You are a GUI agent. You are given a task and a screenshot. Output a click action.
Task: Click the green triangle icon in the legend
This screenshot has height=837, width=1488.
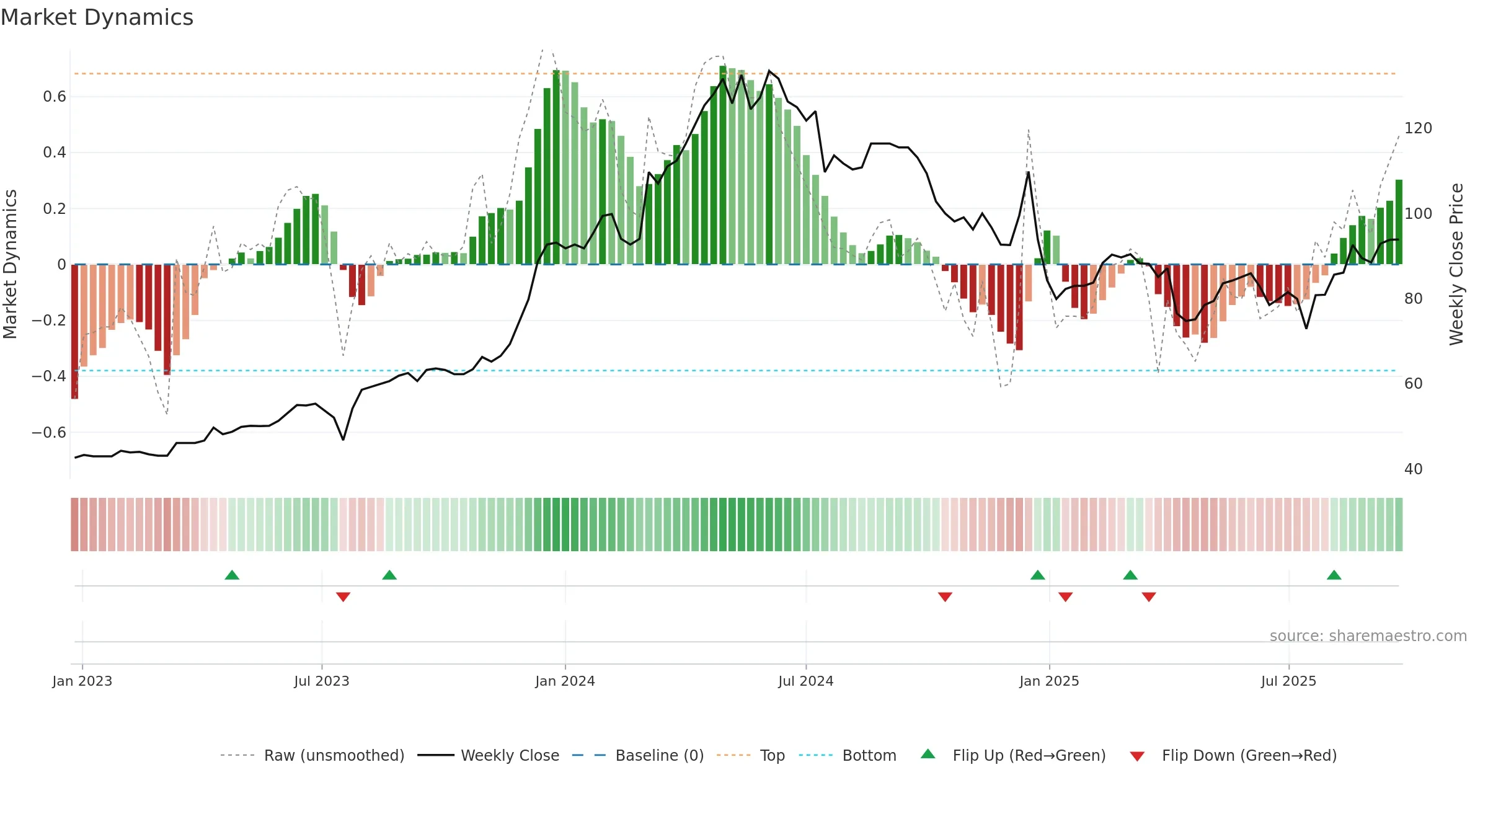pos(928,754)
